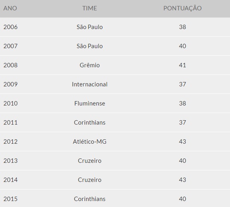This screenshot has width=230, height=207.
Task: Select the 2013 Cruzeiro team name
Action: tap(90, 161)
